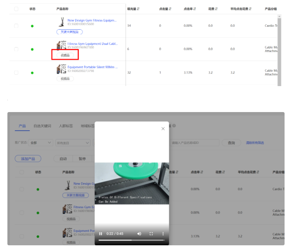Check the box for New Design Gym Fitness row
The image size is (289, 249).
16,26
